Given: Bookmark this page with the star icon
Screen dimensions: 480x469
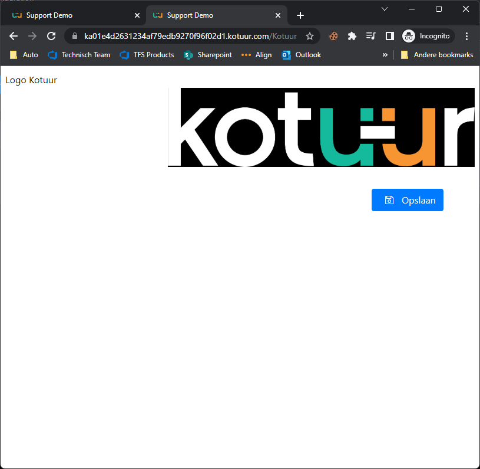Looking at the screenshot, I should (309, 36).
